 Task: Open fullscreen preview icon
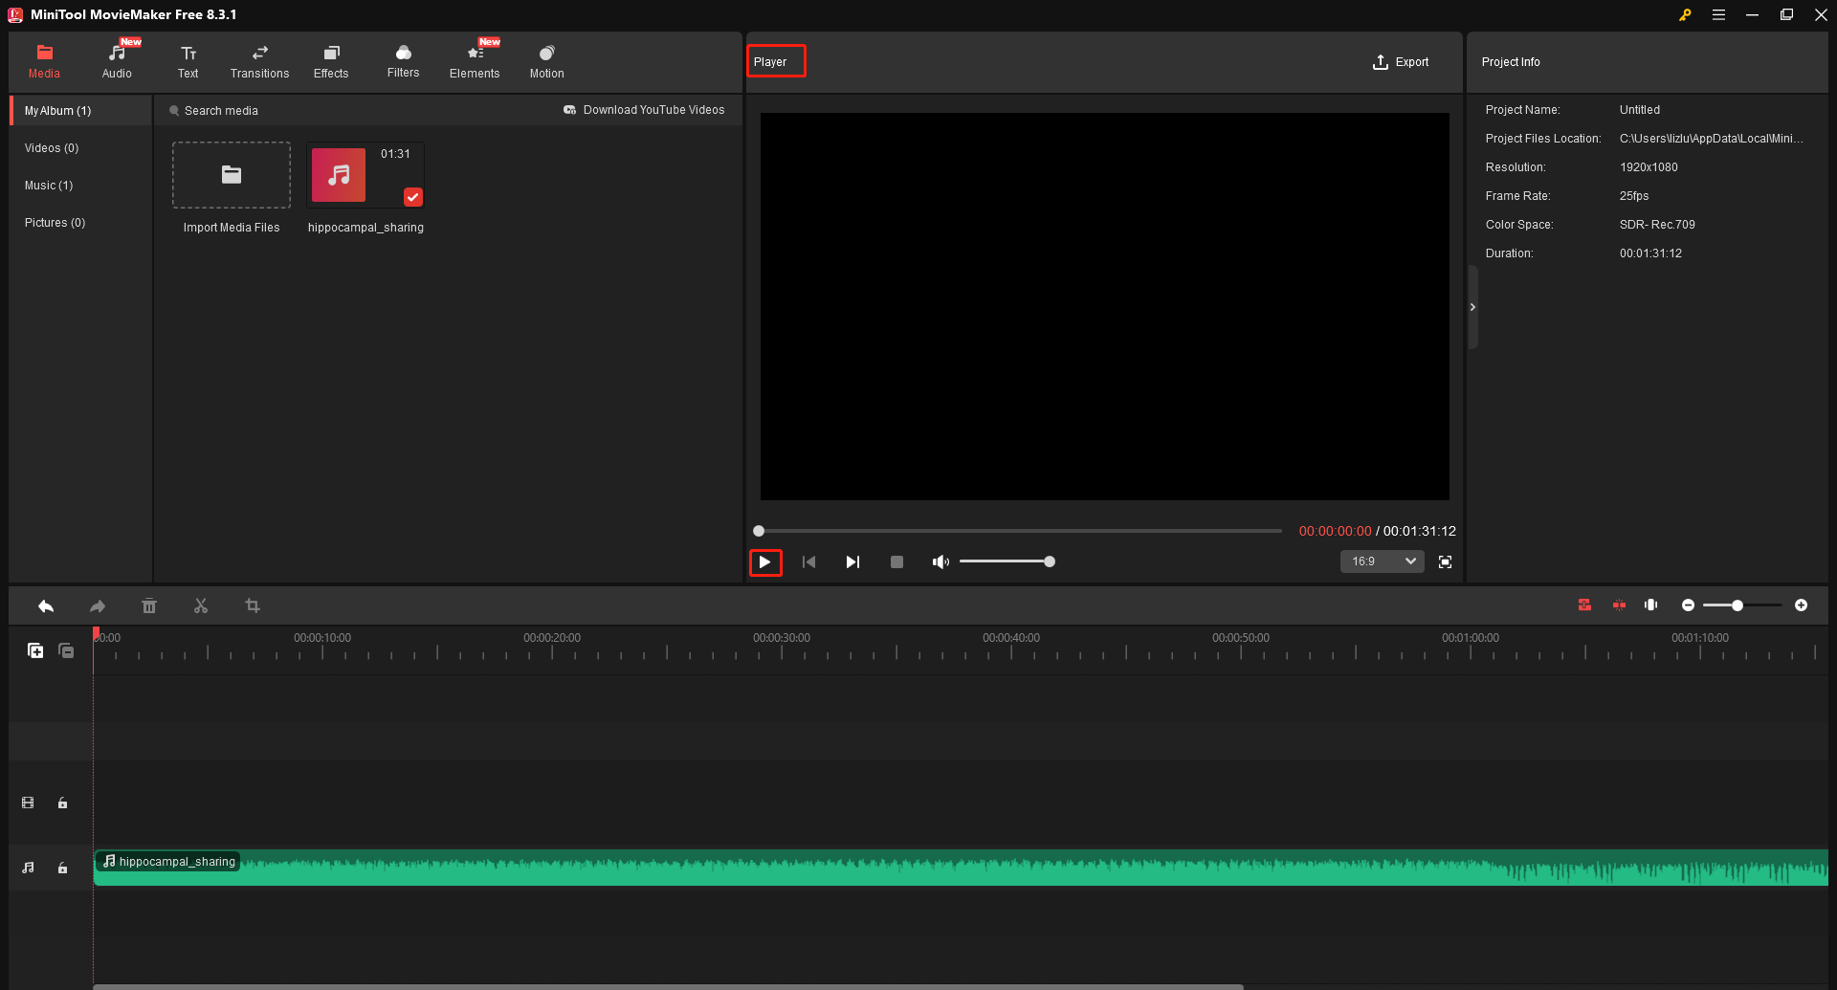point(1445,561)
